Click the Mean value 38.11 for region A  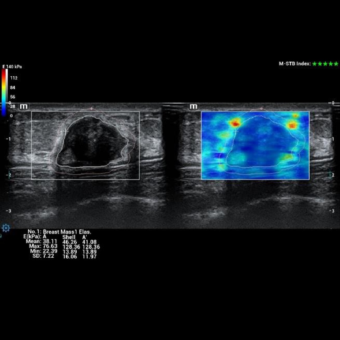point(50,242)
